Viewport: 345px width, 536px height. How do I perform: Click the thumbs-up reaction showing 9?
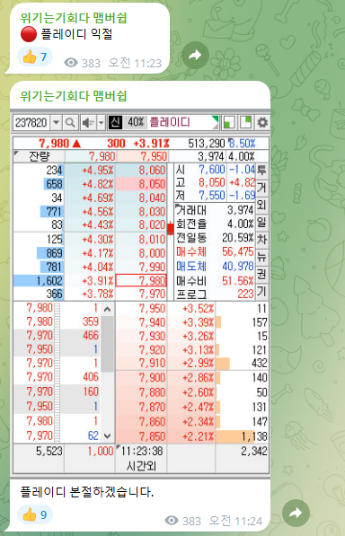[x=35, y=514]
